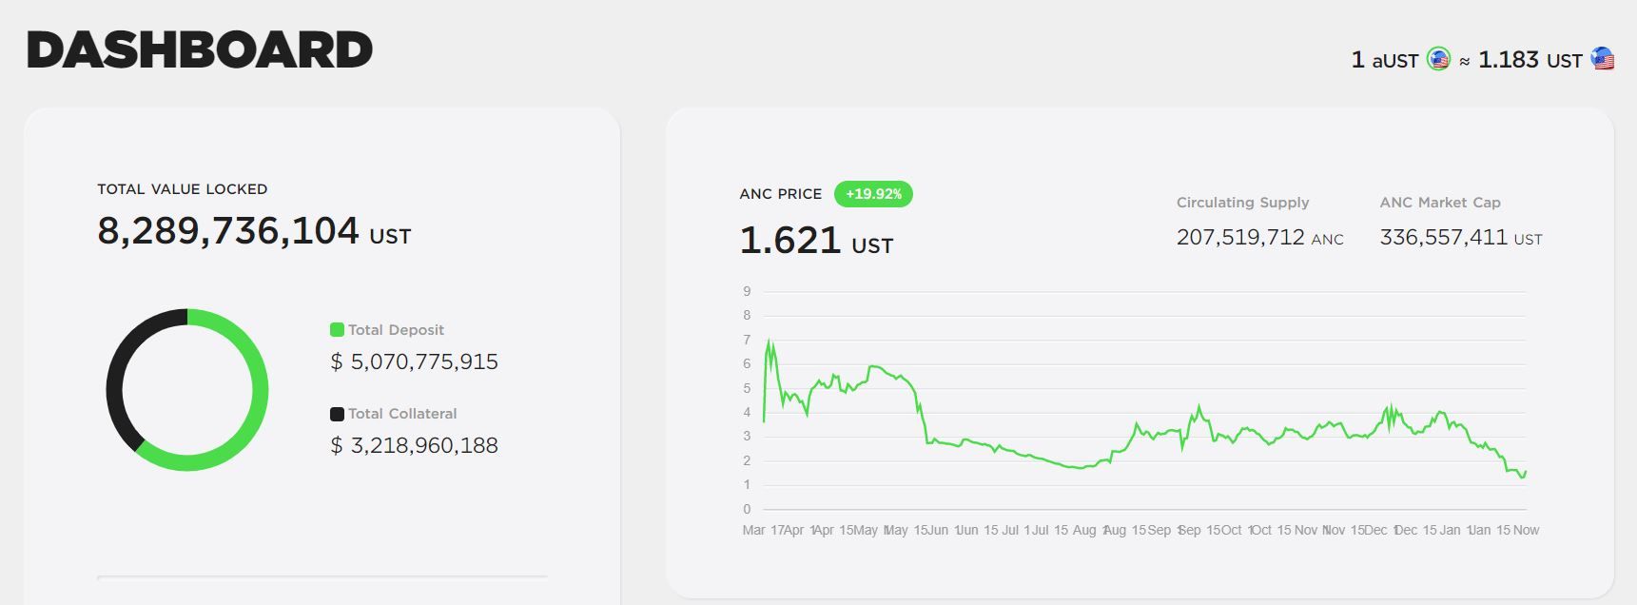Click the Mar 17 label on the chart axis
The width and height of the screenshot is (1637, 605).
(x=762, y=530)
